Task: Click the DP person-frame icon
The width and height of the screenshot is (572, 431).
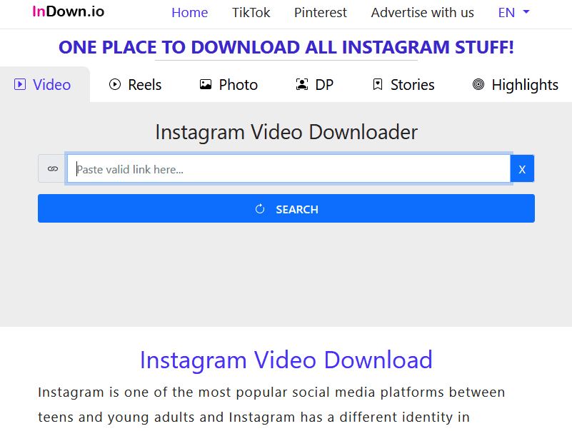Action: [302, 85]
